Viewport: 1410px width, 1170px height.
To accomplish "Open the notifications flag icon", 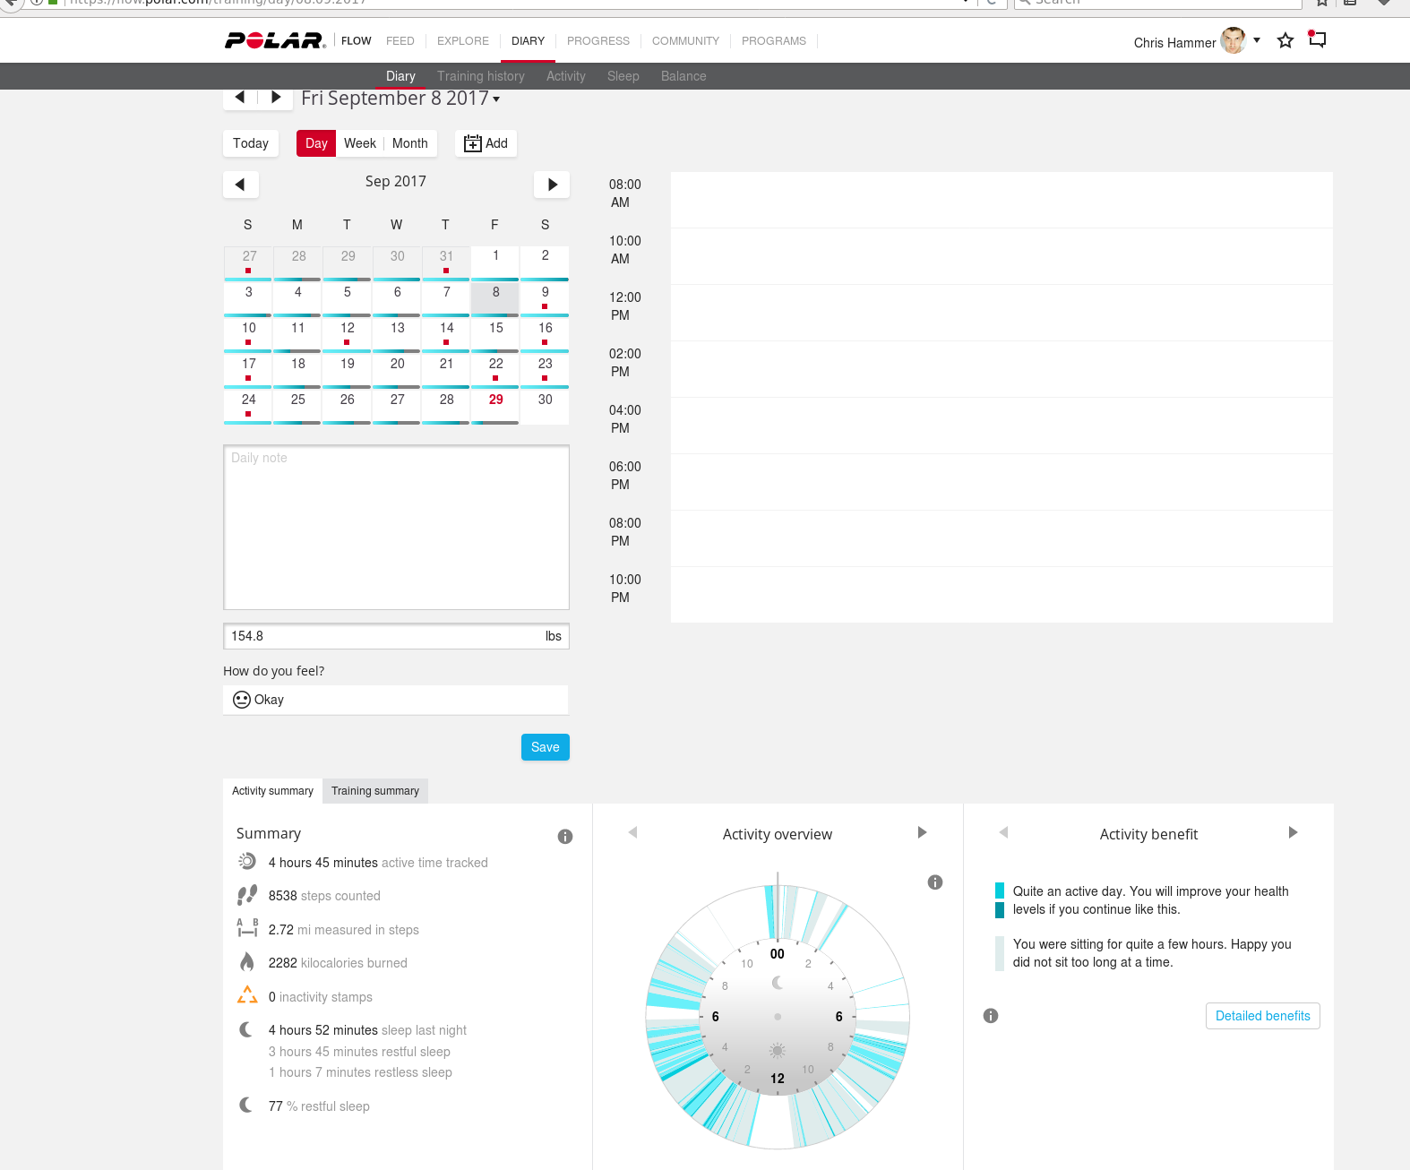I will coord(1317,39).
